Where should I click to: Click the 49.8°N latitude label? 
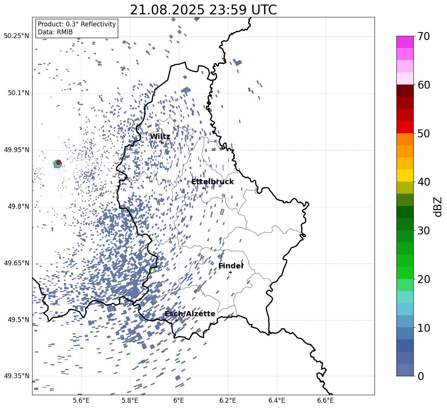tap(18, 206)
